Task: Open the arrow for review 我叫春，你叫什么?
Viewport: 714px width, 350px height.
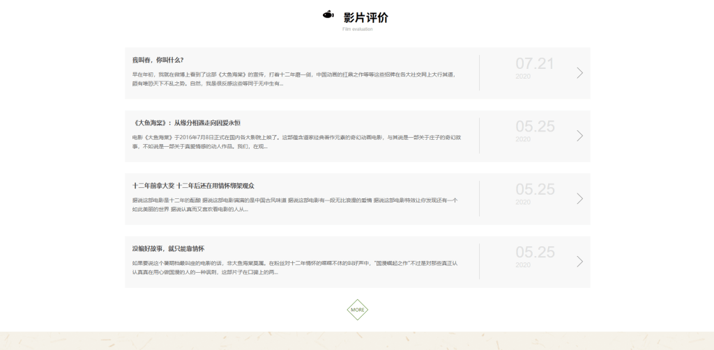Action: [x=579, y=73]
